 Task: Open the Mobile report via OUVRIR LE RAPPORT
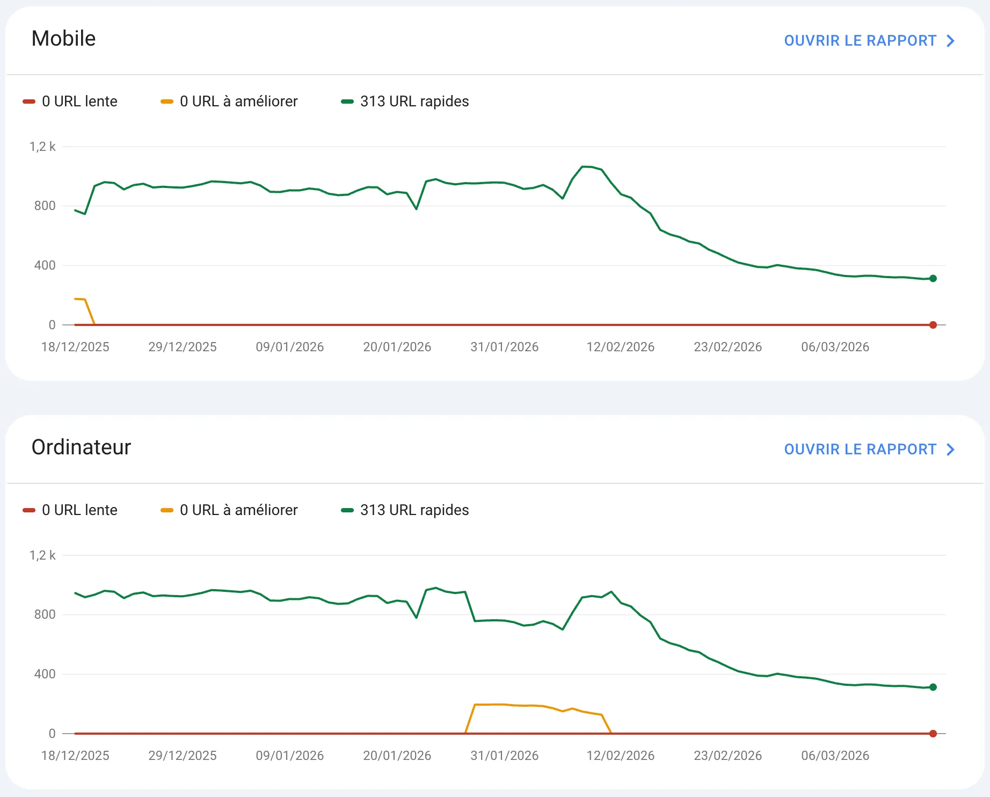tap(859, 40)
